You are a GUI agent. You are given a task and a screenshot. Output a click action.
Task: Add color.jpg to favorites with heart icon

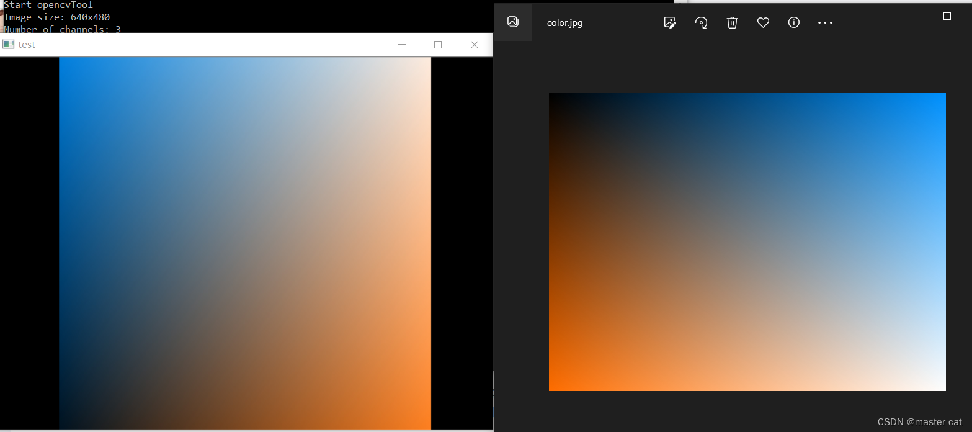click(763, 22)
